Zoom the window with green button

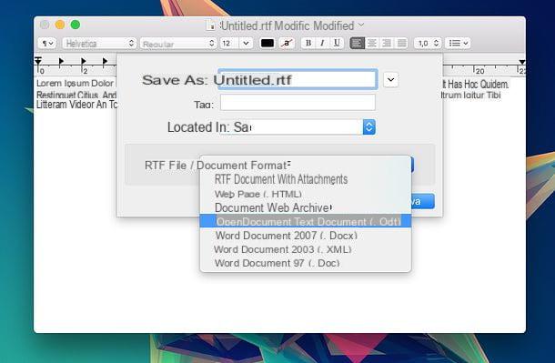[75, 25]
